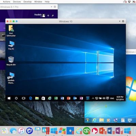Image resolution: width=136 pixels, height=136 pixels.
Task: Select Parallels Shared Folders desktop icon
Action: pyautogui.click(x=11, y=78)
